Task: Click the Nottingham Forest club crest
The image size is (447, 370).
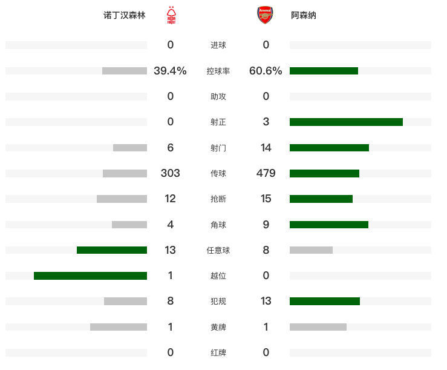Action: [x=172, y=15]
